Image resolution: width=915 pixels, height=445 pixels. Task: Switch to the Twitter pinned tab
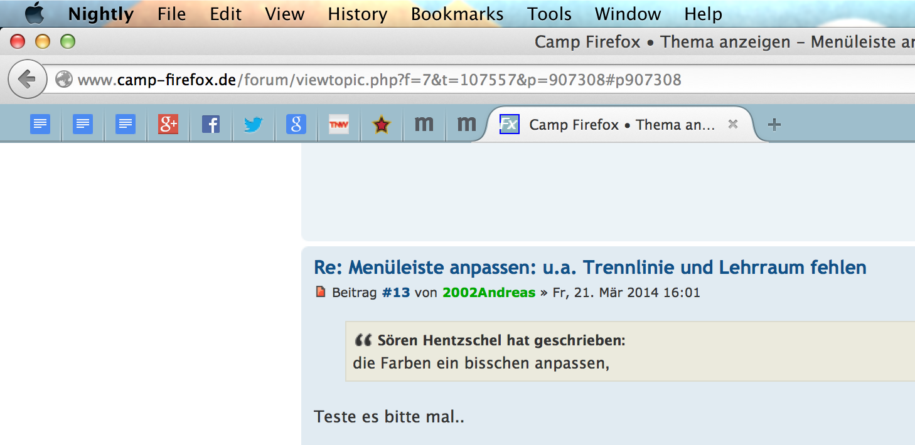254,125
